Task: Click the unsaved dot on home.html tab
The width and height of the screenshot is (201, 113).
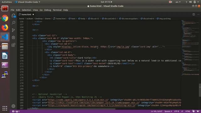Action: click(33, 14)
